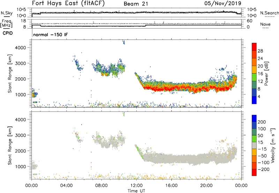Click the 'N.Sky' legend label
The image size is (279, 193).
(x=7, y=13)
